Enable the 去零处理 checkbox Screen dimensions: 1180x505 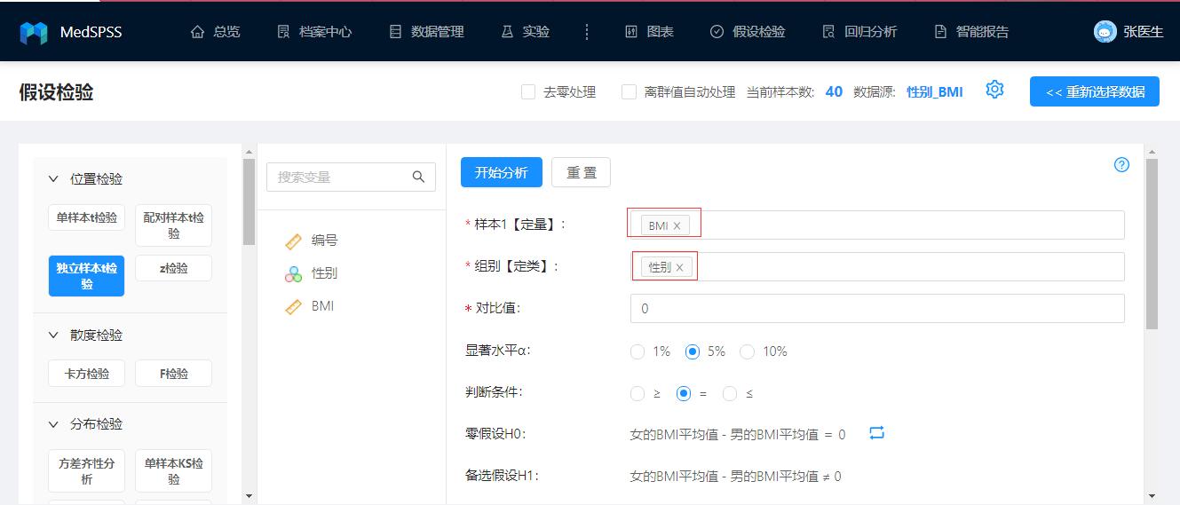point(528,91)
